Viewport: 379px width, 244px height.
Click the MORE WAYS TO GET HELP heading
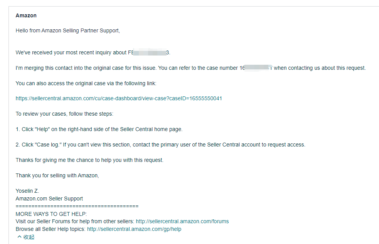point(51,214)
